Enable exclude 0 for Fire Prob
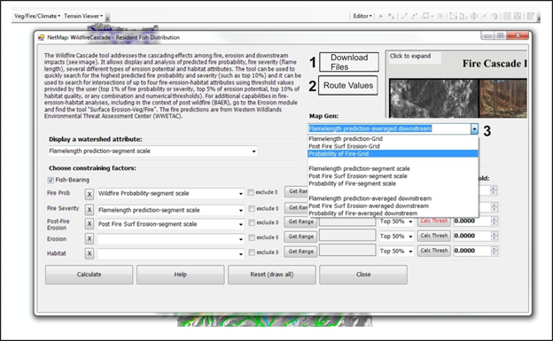 pos(251,192)
